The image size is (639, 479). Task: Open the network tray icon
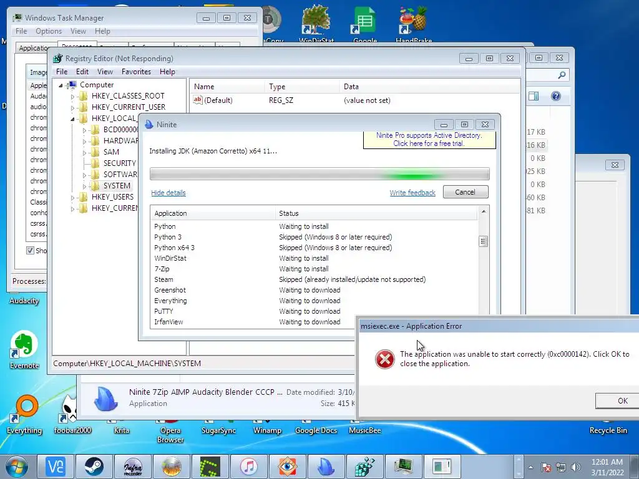tap(561, 467)
